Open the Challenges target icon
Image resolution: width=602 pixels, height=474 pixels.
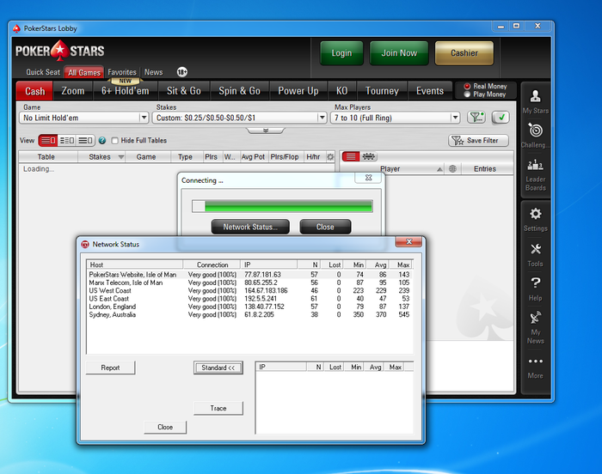(x=535, y=136)
